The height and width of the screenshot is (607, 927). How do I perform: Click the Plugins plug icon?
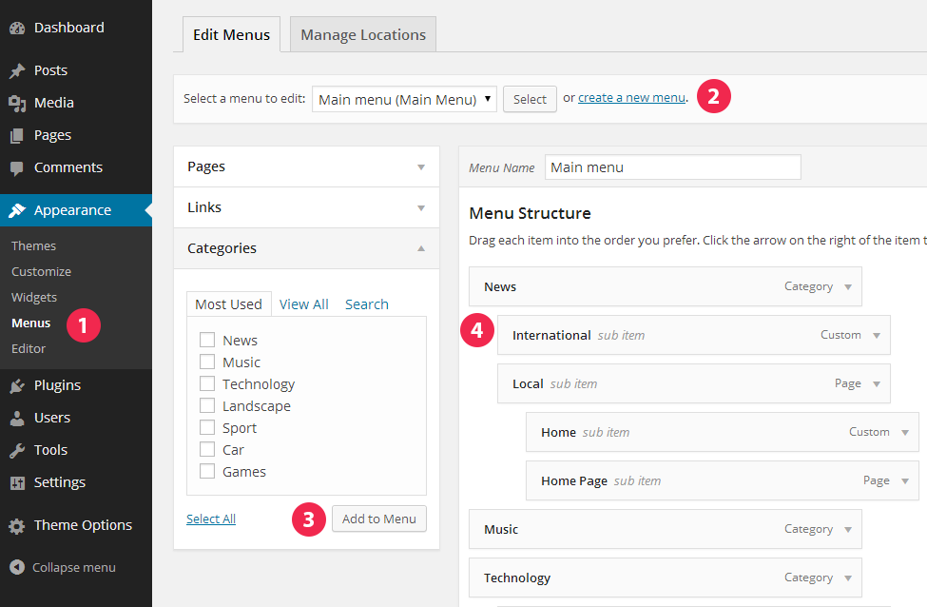point(17,386)
